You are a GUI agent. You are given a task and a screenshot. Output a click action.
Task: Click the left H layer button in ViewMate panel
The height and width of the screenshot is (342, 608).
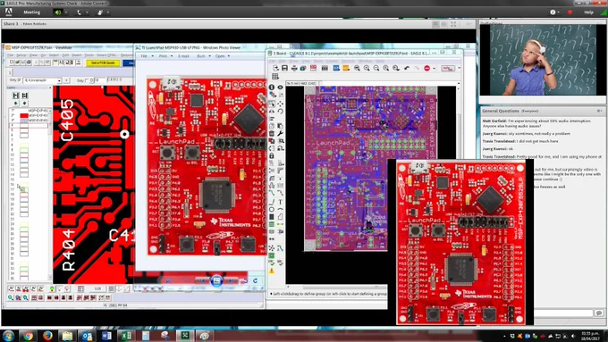tap(15, 96)
